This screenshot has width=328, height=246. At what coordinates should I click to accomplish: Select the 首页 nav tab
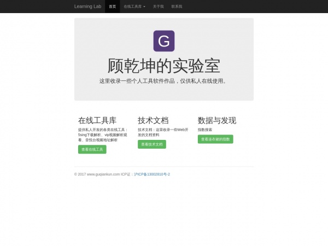112,7
